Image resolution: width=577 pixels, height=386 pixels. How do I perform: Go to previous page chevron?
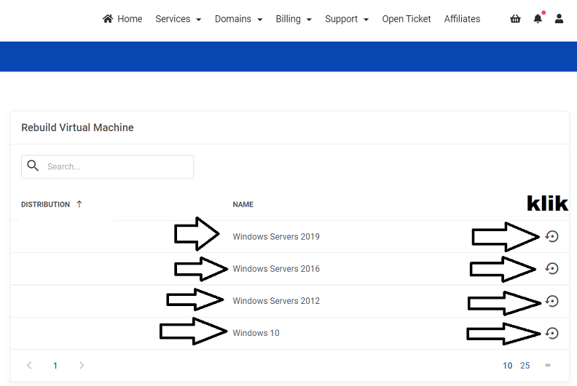click(x=29, y=366)
